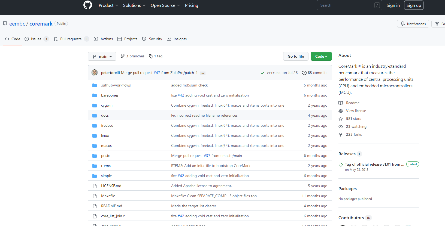The width and height of the screenshot is (445, 226).
Task: Open the Open Source dropdown
Action: (165, 5)
